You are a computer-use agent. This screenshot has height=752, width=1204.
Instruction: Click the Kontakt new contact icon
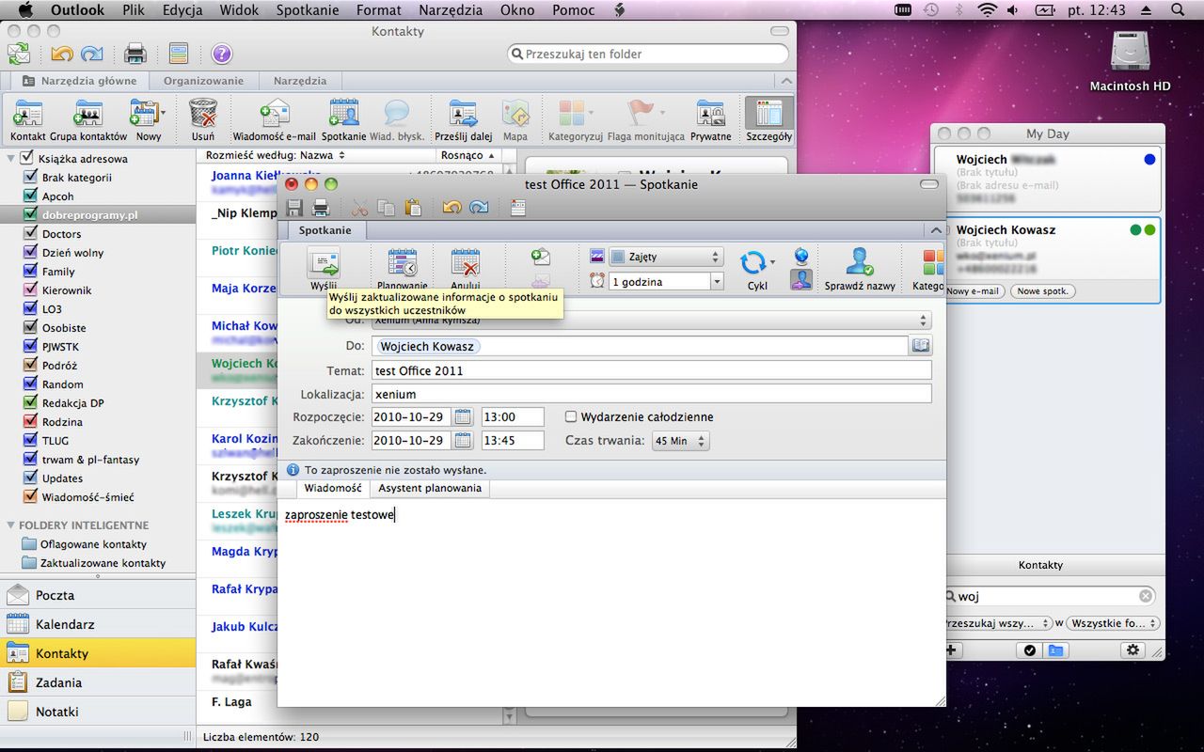[27, 115]
